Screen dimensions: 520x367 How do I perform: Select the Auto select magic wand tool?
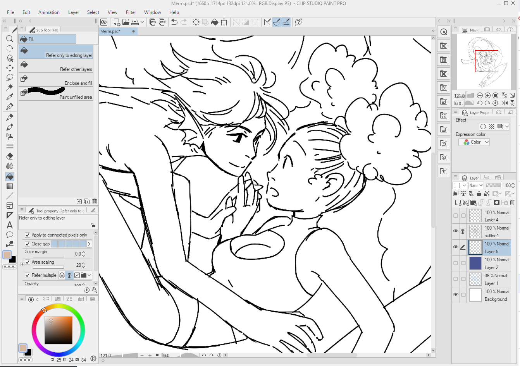coord(10,87)
